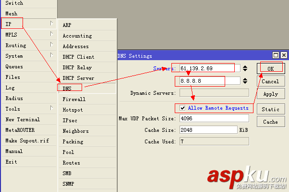Image resolution: width=289 pixels, height=192 pixels.
Task: Choose Firewall in the IP submenu
Action: (87, 99)
